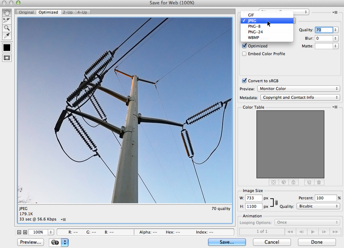Image resolution: width=344 pixels, height=248 pixels.
Task: Open the Metadata dropdown
Action: coord(300,97)
